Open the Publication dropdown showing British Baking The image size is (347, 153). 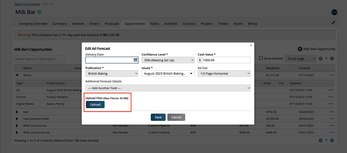point(112,73)
